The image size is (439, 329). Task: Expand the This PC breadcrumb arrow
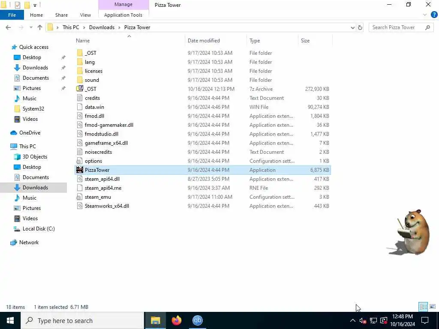[x=84, y=27]
